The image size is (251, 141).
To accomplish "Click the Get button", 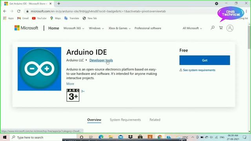I will click(205, 60).
